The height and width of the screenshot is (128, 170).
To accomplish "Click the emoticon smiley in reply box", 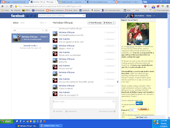I will pyautogui.click(x=113, y=101).
